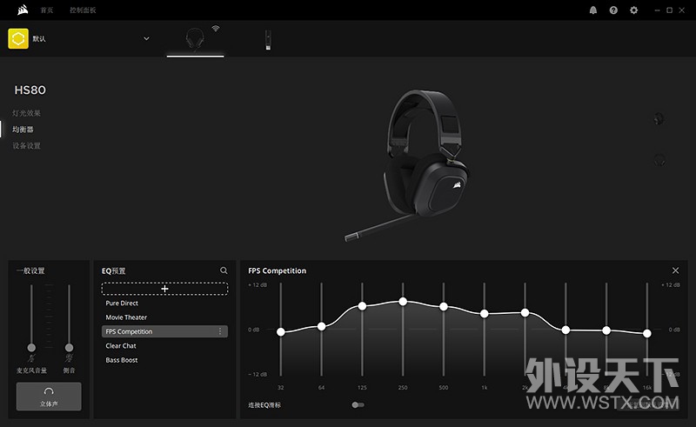Click the 8k EQ band handle

tap(606, 330)
